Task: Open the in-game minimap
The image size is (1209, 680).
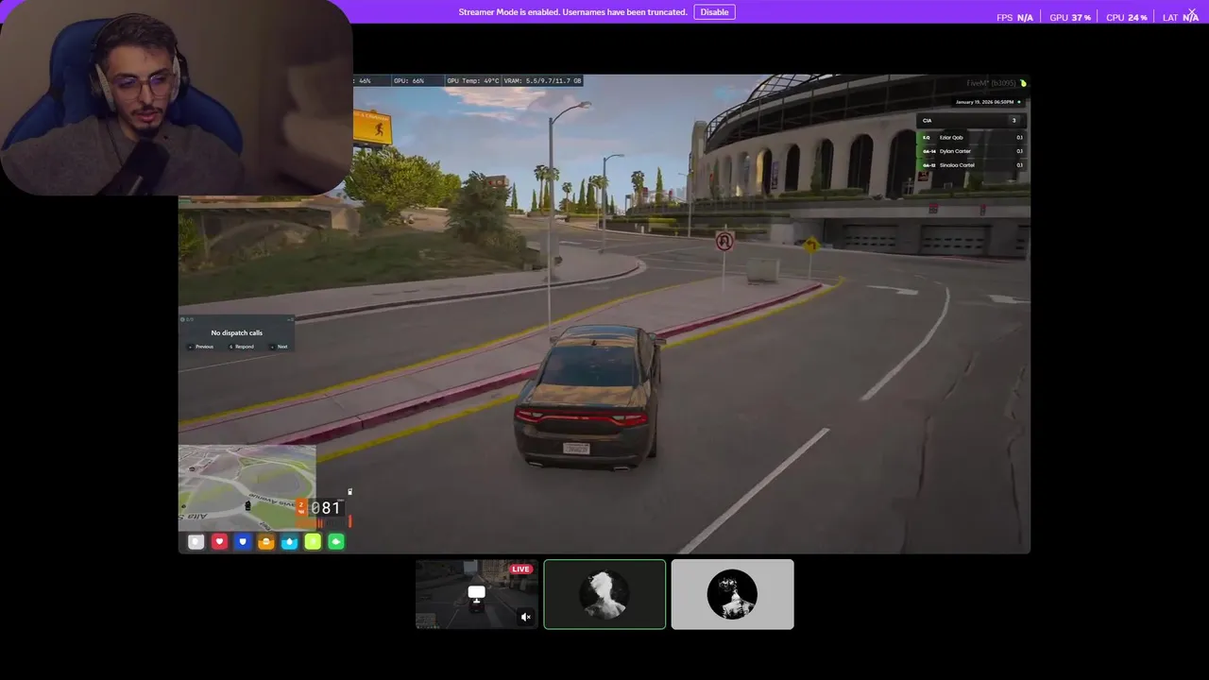Action: [247, 488]
